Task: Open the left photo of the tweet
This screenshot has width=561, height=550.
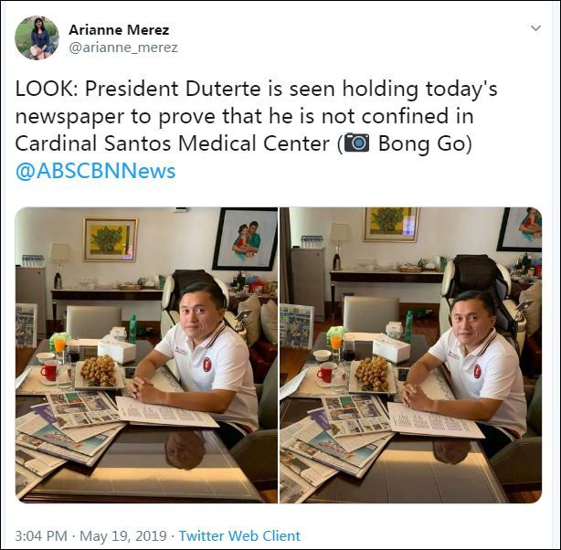Action: click(x=146, y=355)
